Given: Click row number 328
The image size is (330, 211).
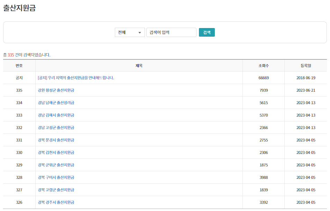Looking at the screenshot, I should click(x=19, y=177).
